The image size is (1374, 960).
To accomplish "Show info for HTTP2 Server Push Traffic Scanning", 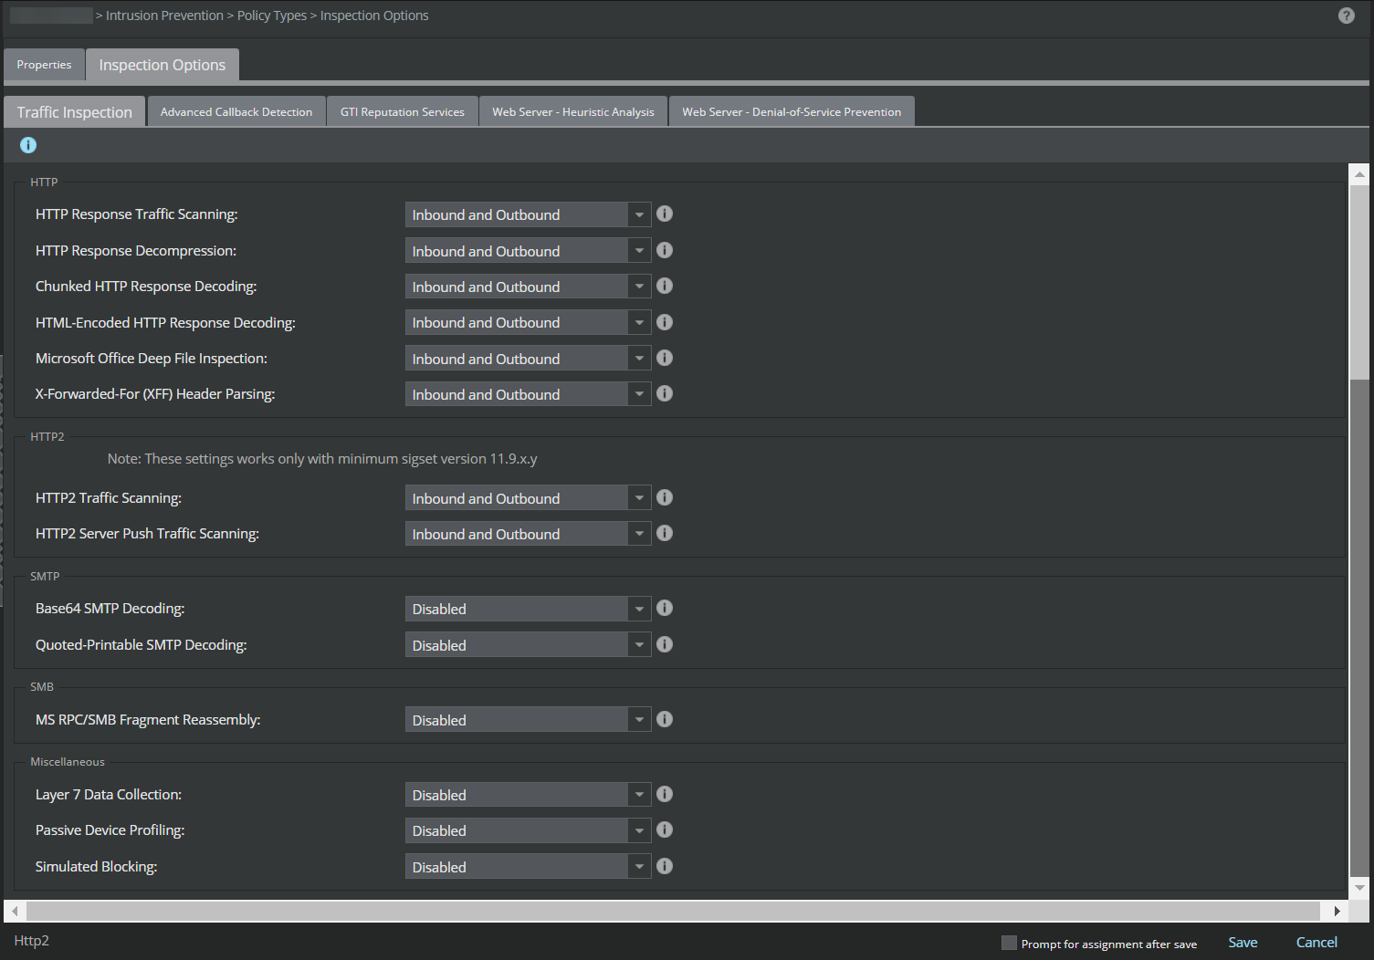I will point(665,533).
